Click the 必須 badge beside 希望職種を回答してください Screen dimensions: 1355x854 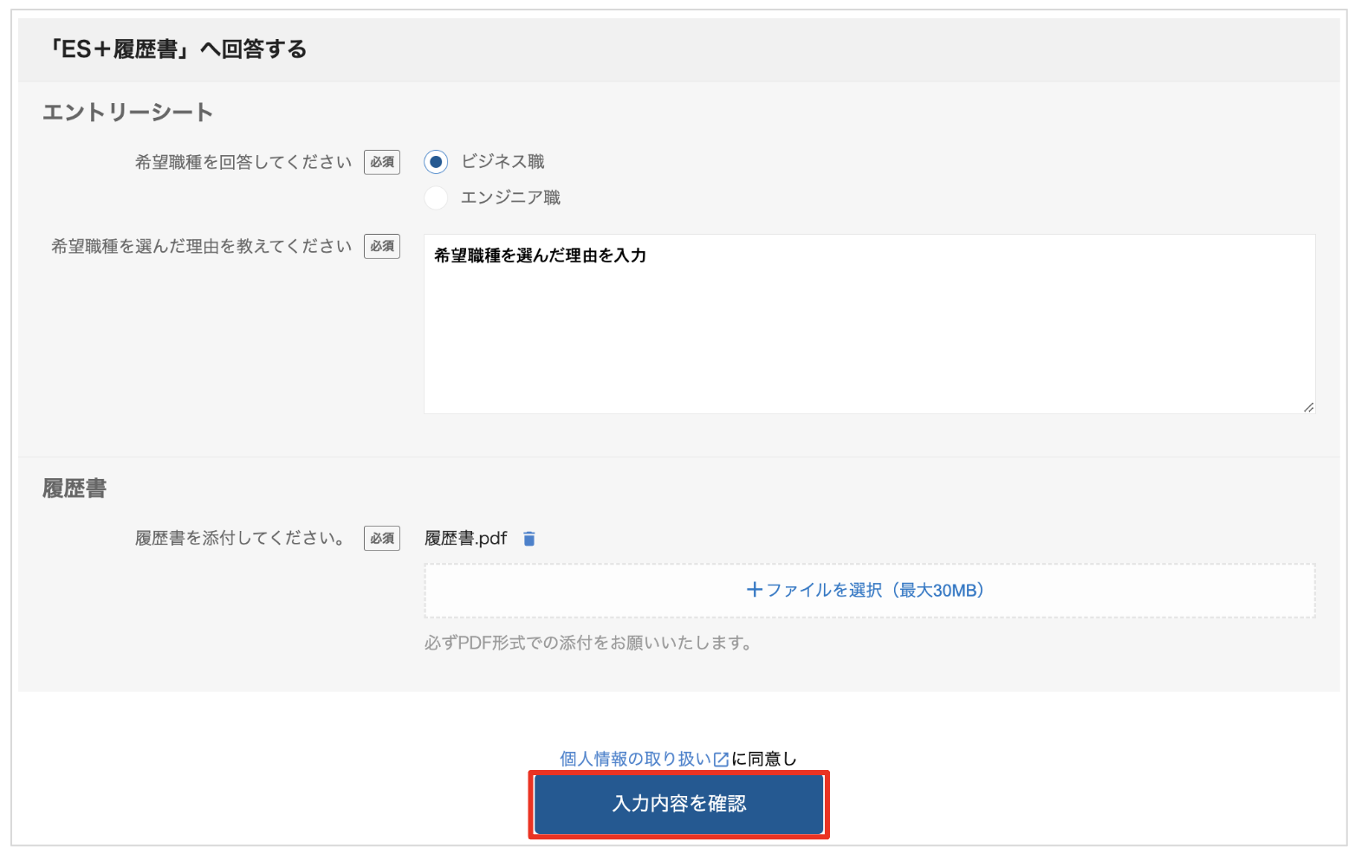click(x=382, y=162)
